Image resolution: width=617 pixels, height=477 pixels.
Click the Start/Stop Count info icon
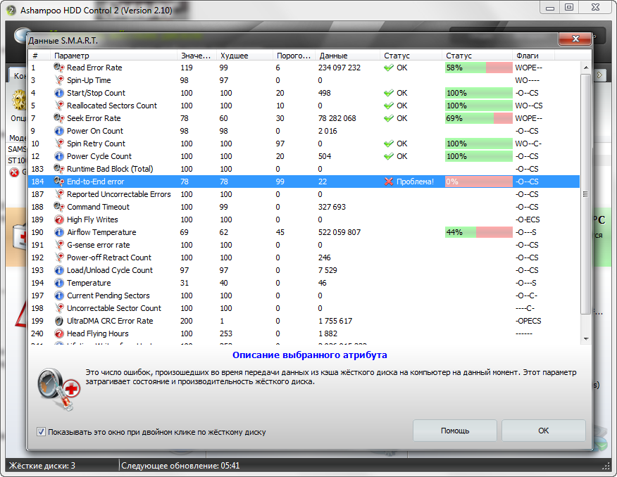[x=59, y=93]
